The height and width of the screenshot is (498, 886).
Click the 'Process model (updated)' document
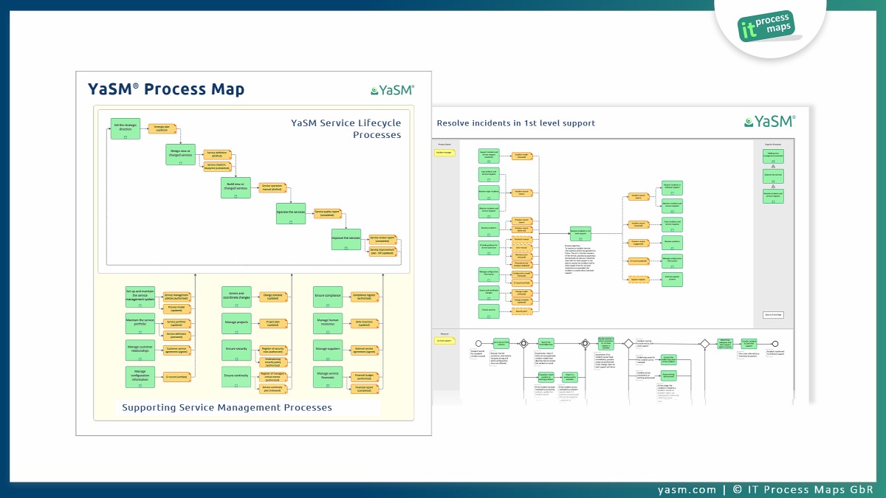177,309
